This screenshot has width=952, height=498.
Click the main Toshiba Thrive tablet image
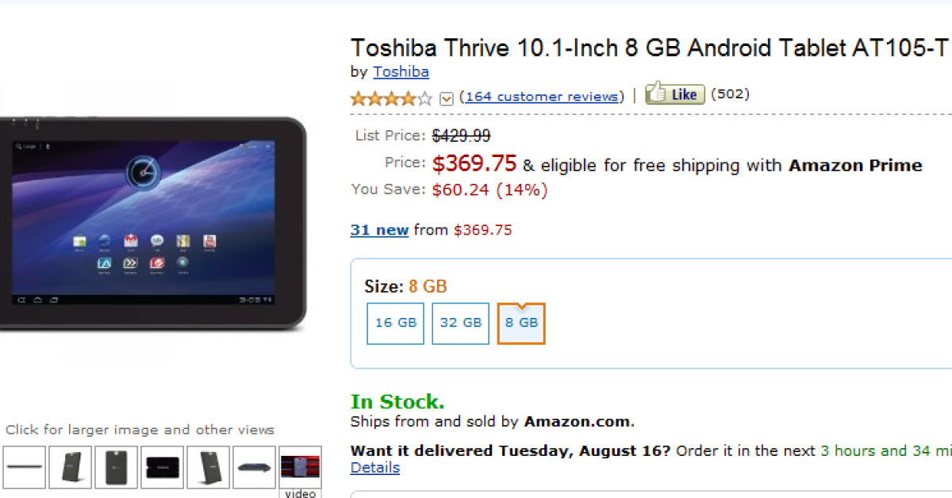pyautogui.click(x=151, y=223)
